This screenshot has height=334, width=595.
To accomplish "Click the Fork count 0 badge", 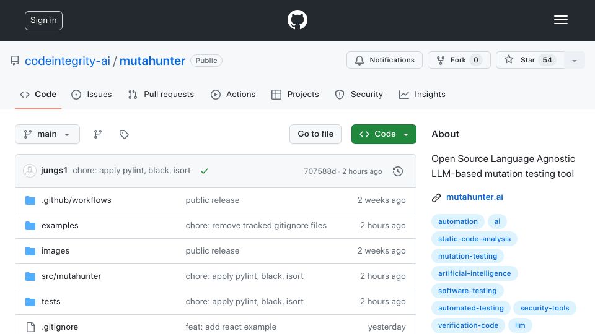I will (476, 60).
